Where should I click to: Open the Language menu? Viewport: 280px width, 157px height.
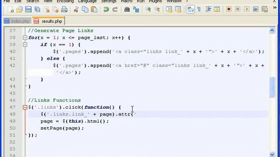point(87,1)
